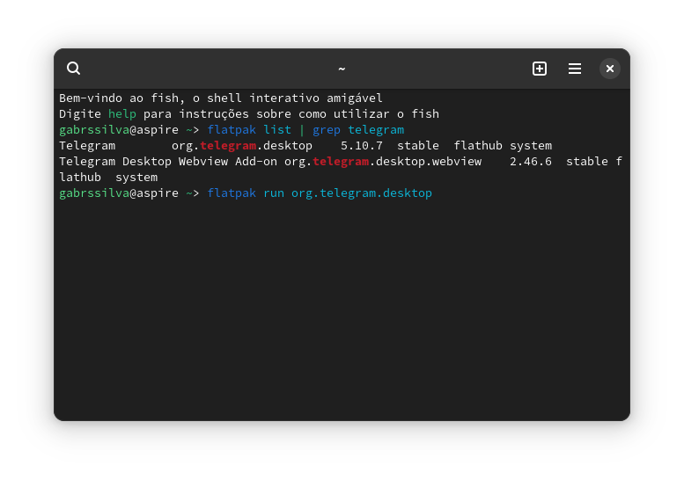Click the green "help" word
This screenshot has height=480, width=684.
coord(121,113)
